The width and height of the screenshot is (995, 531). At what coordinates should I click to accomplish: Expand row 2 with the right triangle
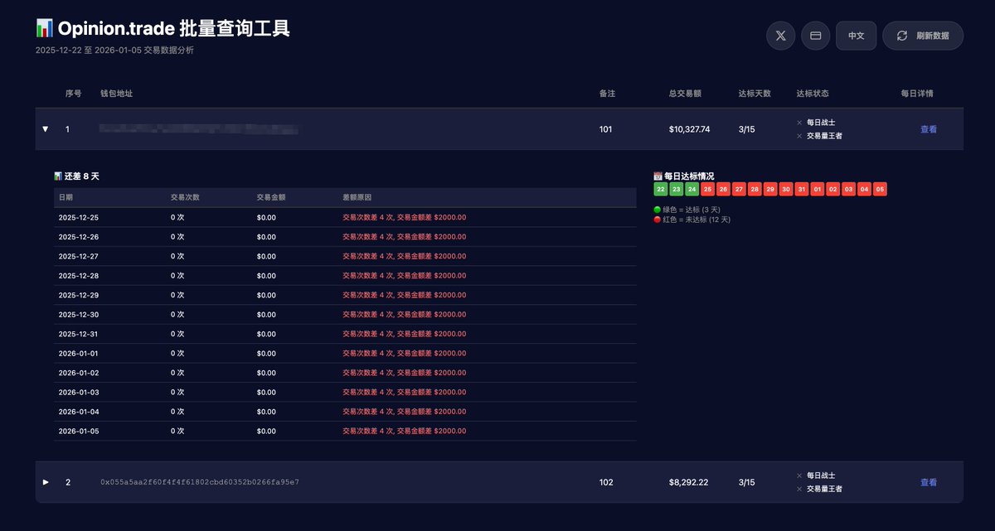click(46, 482)
